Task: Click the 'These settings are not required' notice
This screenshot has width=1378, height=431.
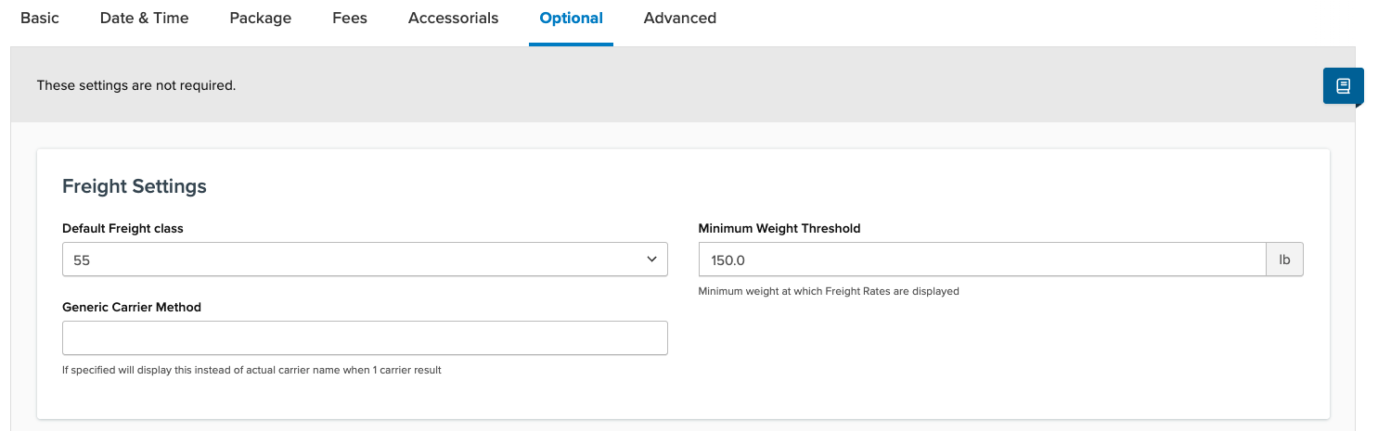Action: pyautogui.click(x=136, y=85)
